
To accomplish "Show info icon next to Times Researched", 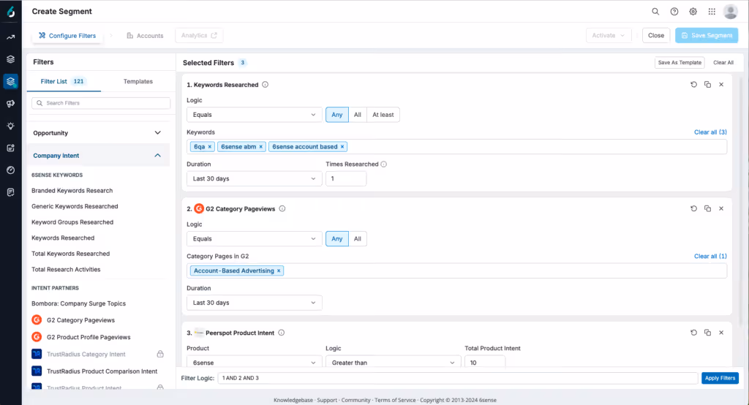I will [x=383, y=164].
